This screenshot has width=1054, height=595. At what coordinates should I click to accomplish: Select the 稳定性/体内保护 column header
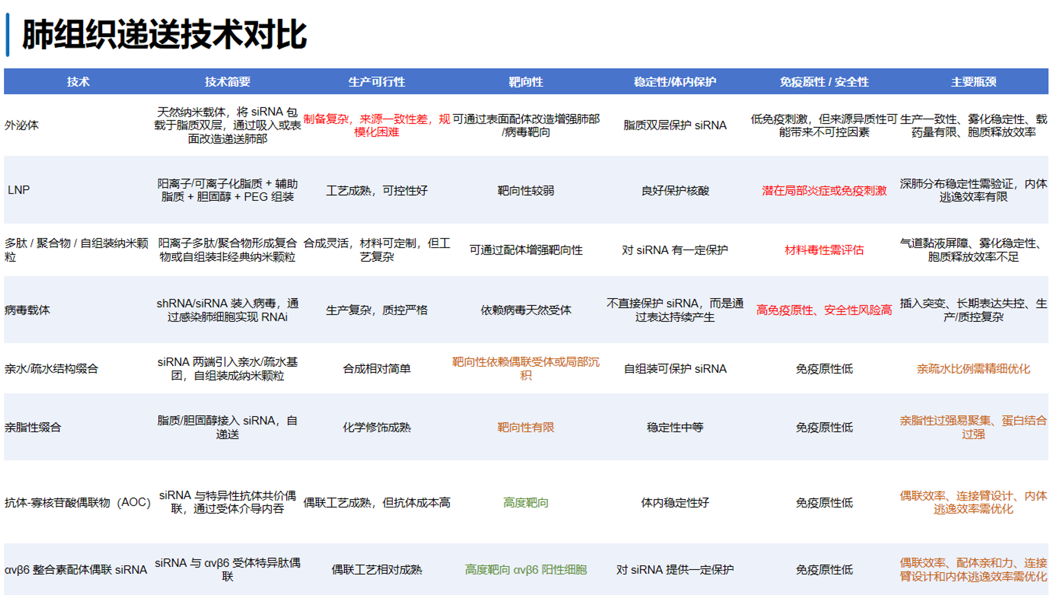click(674, 81)
